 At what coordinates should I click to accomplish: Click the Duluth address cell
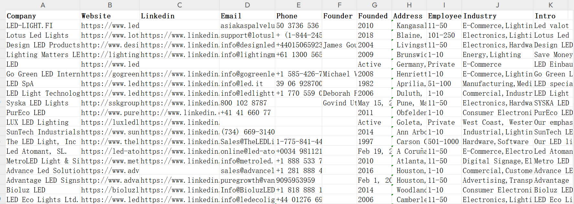[x=409, y=93]
